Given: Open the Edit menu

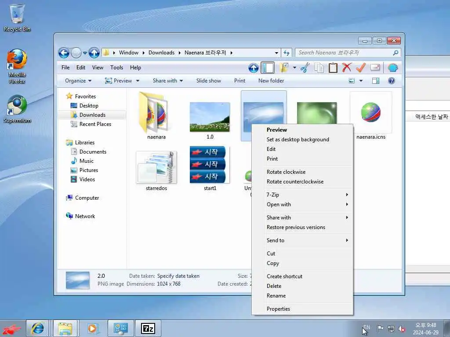Looking at the screenshot, I should tap(81, 68).
